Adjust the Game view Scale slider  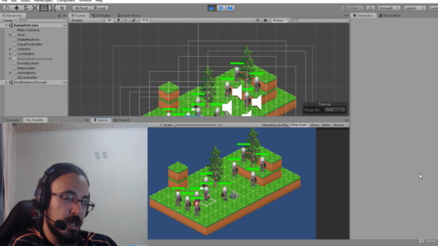195,125
